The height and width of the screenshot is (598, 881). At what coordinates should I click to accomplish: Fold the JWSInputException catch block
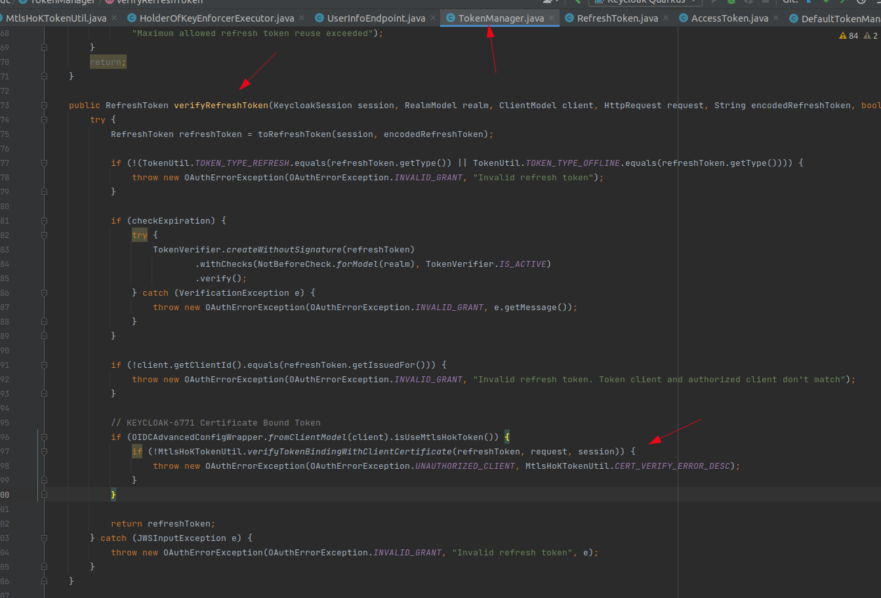44,538
